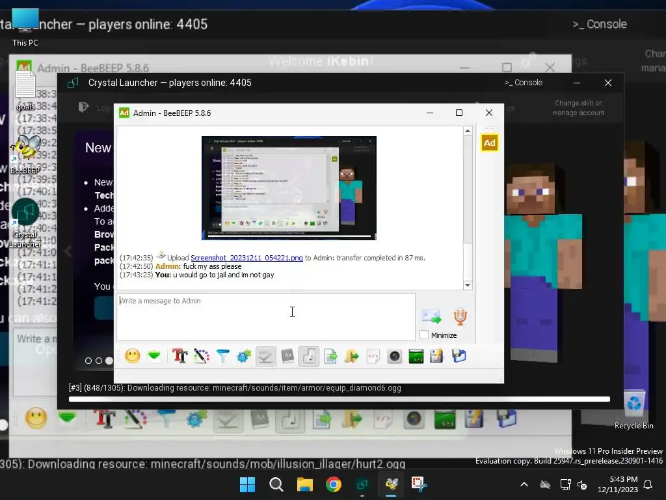Click the blue floppy disks icon
The image size is (666, 500).
coord(459,356)
